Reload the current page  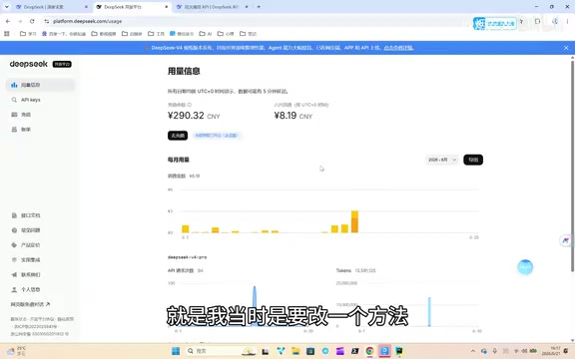(x=32, y=21)
